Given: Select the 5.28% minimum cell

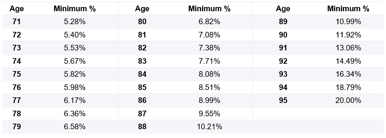Looking at the screenshot, I should 75,22.
